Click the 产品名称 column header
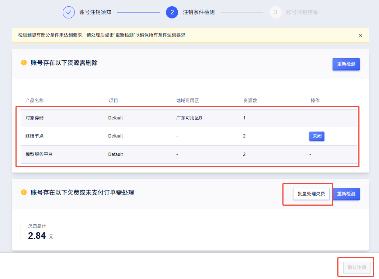Viewport: 379px width, 279px height. 35,101
